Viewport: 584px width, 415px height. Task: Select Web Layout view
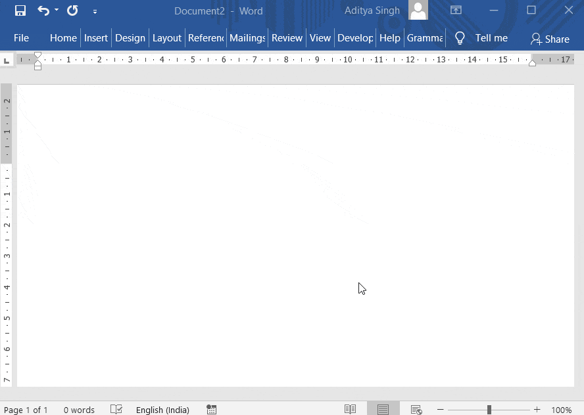click(x=416, y=408)
